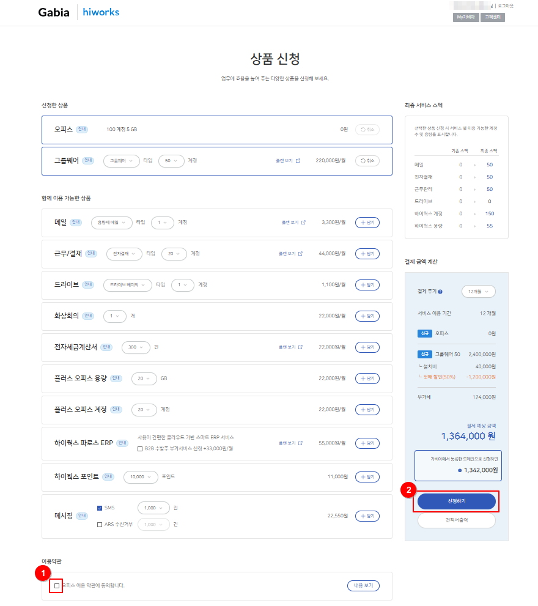Open the 드라이브 베이직 type dropdown

(x=127, y=285)
